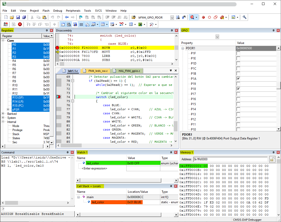This screenshot has width=281, height=222.
Task: Click the Reset CPU (RST) toolbar icon
Action: click(6, 24)
